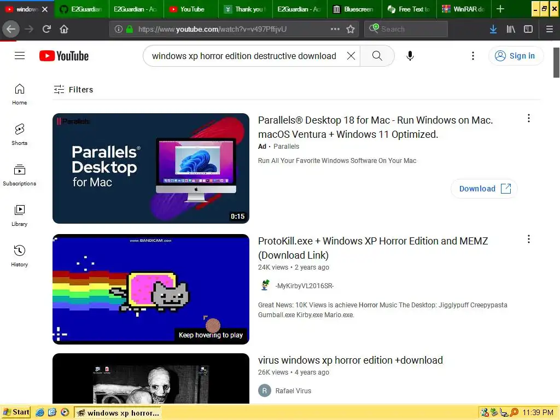Open ProtoKill.exe Windows XP Horror Edition video title
The height and width of the screenshot is (420, 560).
(373, 248)
